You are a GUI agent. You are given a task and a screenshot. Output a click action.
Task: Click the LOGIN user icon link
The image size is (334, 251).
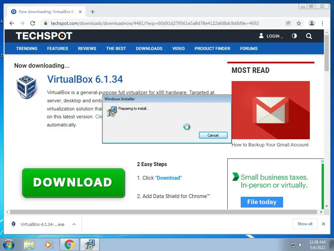[271, 36]
